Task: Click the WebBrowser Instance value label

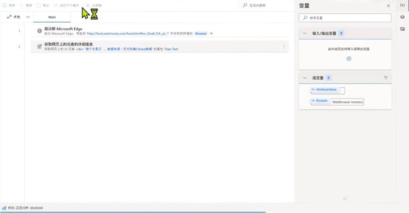Action: coord(347,102)
